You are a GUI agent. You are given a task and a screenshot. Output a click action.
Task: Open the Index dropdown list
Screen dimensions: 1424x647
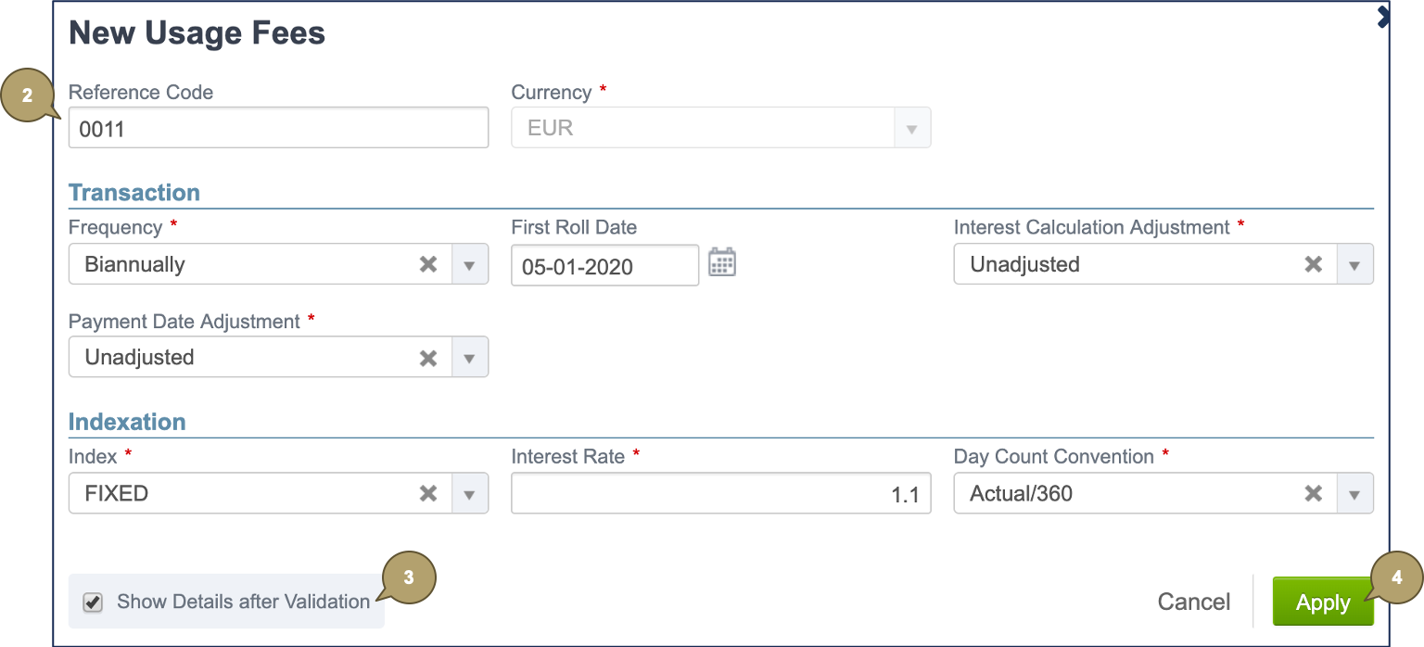(x=469, y=494)
